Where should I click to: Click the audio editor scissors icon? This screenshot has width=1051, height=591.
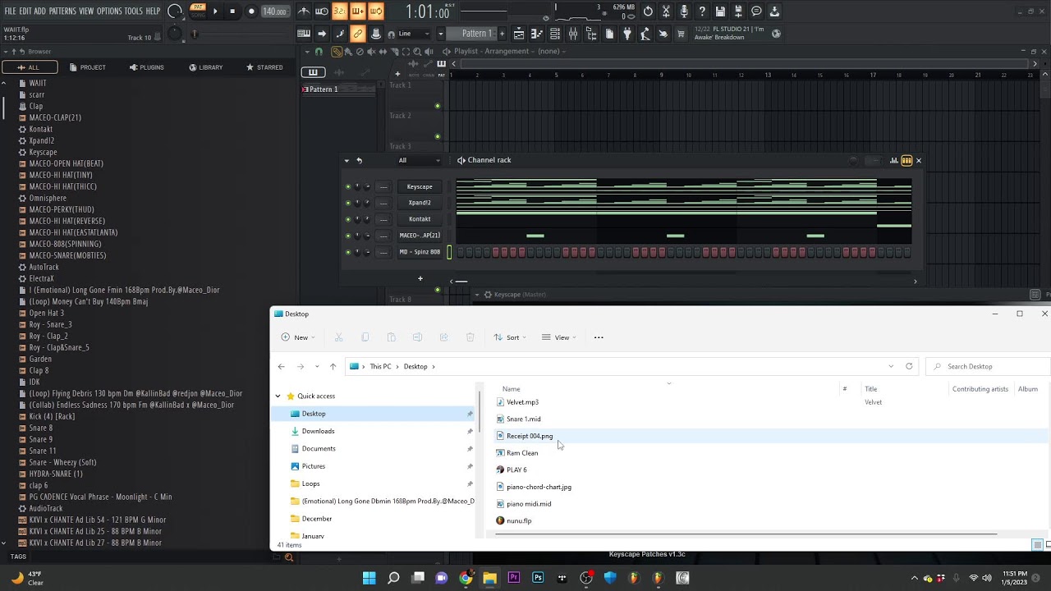click(x=666, y=11)
